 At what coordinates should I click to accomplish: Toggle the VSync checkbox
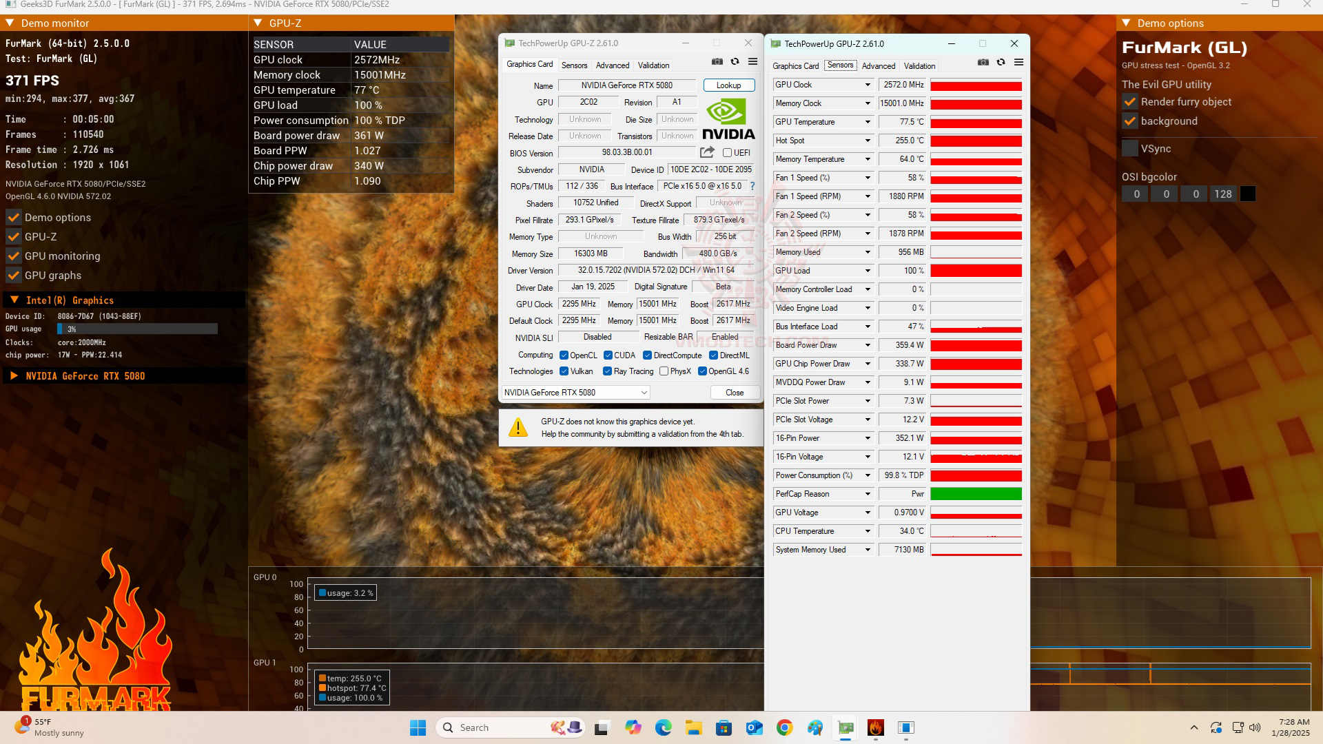1130,149
